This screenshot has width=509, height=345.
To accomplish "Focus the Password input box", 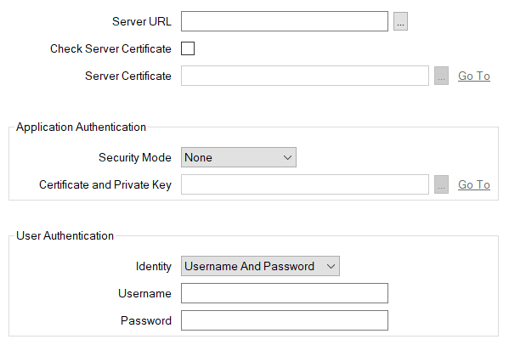I will point(285,320).
